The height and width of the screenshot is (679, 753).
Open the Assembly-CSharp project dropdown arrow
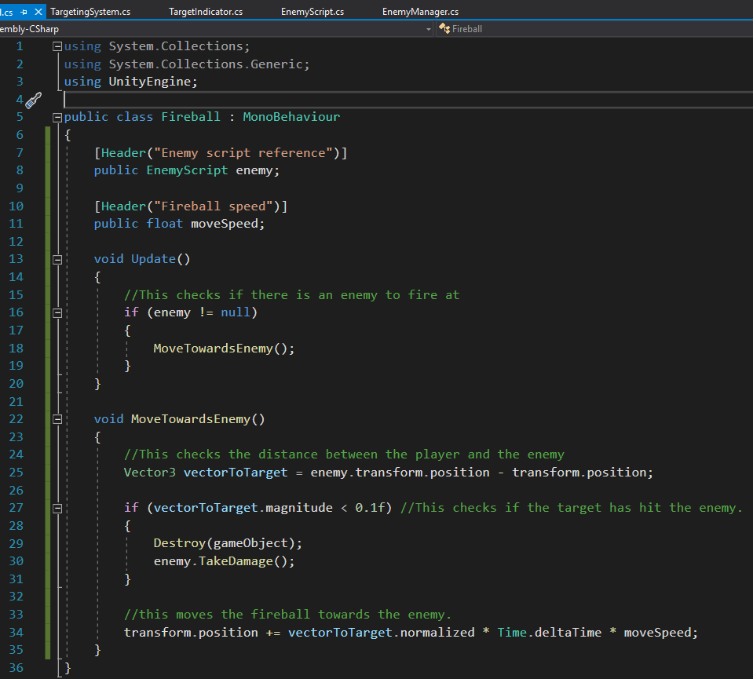pyautogui.click(x=428, y=29)
